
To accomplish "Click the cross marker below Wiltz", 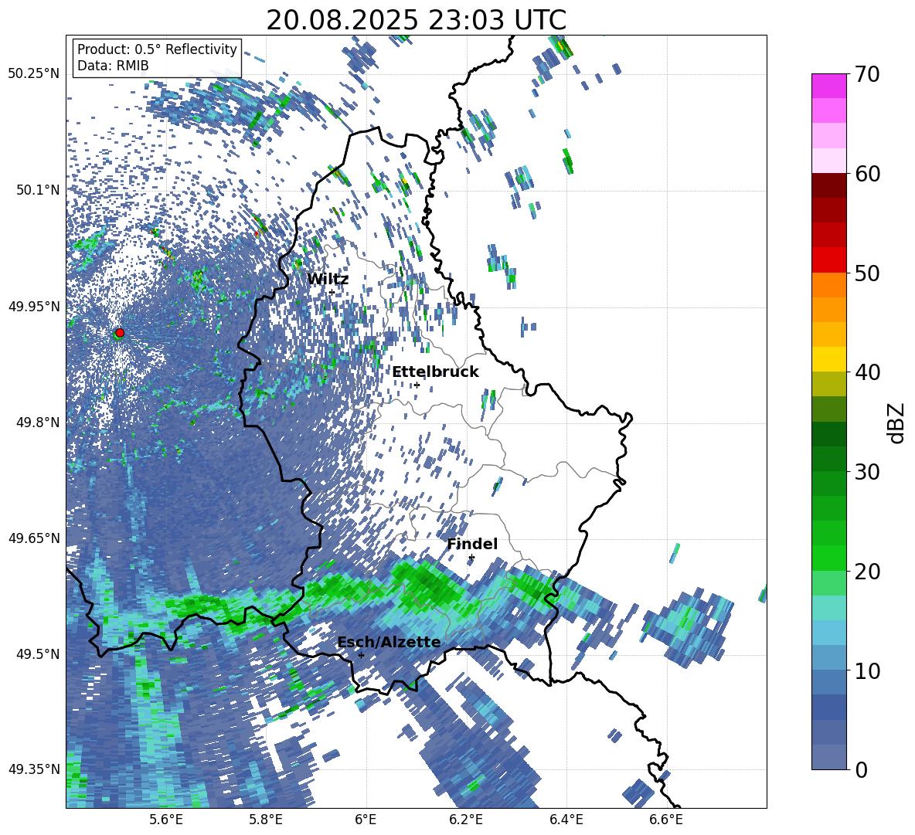I will click(x=332, y=292).
